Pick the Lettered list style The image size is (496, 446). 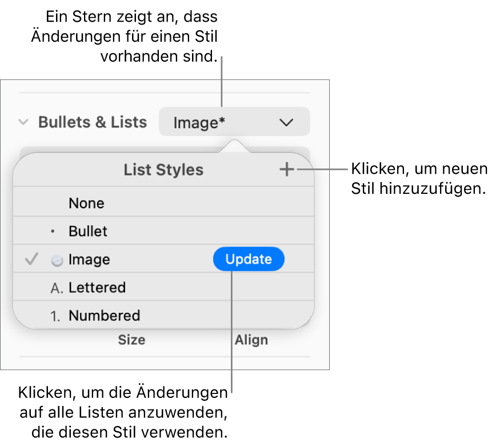coord(97,288)
